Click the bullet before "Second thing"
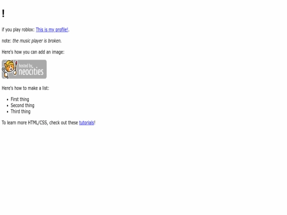The image size is (287, 215). (7, 106)
